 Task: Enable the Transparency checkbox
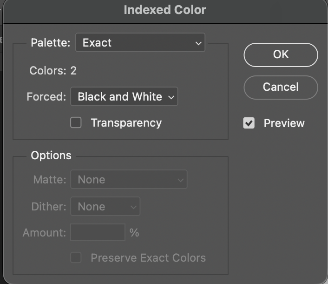pyautogui.click(x=76, y=122)
